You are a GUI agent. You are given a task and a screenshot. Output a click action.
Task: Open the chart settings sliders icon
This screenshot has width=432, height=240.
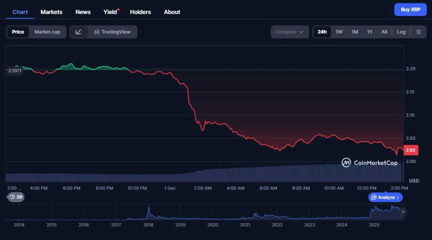pyautogui.click(x=418, y=32)
